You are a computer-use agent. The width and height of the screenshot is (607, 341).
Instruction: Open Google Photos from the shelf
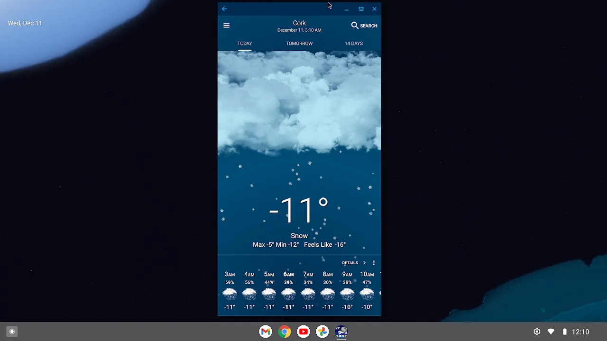(322, 332)
